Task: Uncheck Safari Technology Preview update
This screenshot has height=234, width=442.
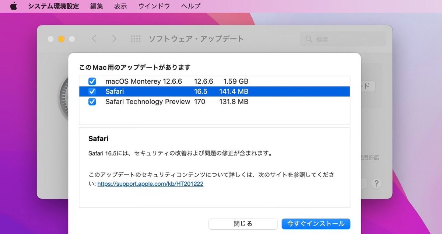Action: tap(92, 102)
